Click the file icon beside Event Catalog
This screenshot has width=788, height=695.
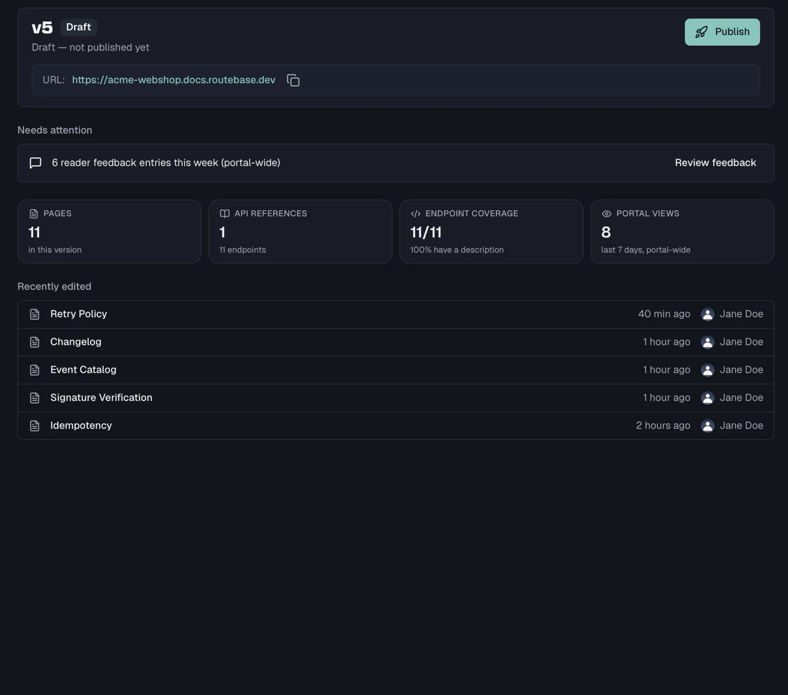coord(35,370)
